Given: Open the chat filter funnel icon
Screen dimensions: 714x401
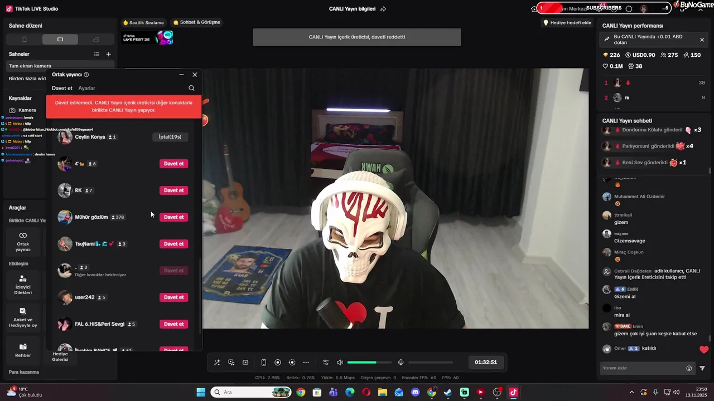Looking at the screenshot, I should [702, 368].
